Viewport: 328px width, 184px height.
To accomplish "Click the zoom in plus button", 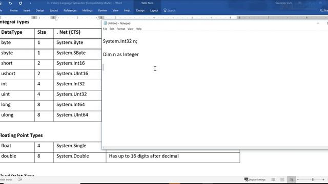I will pyautogui.click(x=323, y=179).
